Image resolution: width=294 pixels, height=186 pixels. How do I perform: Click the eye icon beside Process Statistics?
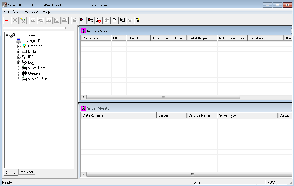point(83,31)
